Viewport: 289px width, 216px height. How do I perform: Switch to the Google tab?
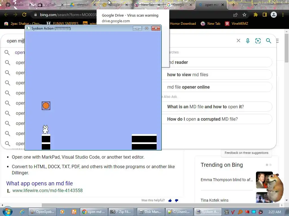tap(179, 5)
